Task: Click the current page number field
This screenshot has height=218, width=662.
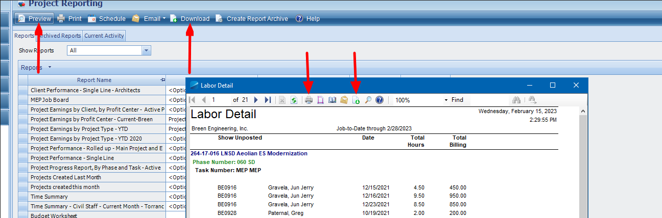Action: 220,100
